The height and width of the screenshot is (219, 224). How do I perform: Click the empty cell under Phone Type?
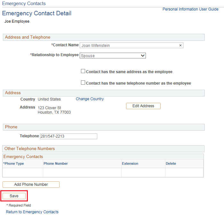coord(23,172)
